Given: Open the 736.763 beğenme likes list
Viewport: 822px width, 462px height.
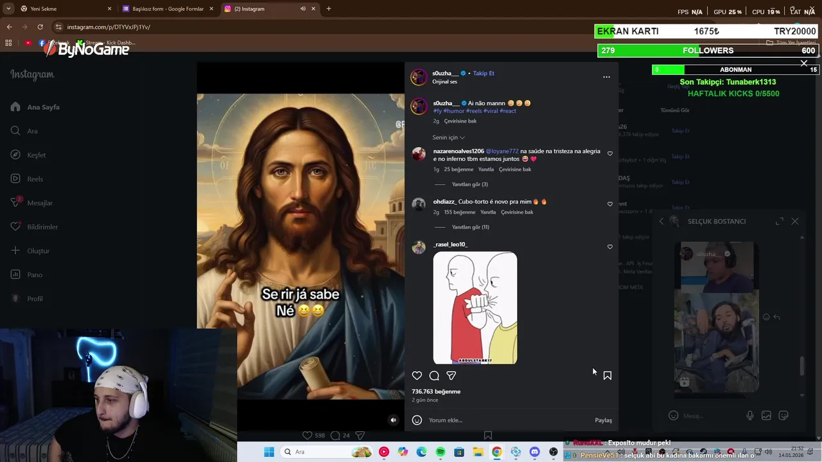Looking at the screenshot, I should [436, 391].
